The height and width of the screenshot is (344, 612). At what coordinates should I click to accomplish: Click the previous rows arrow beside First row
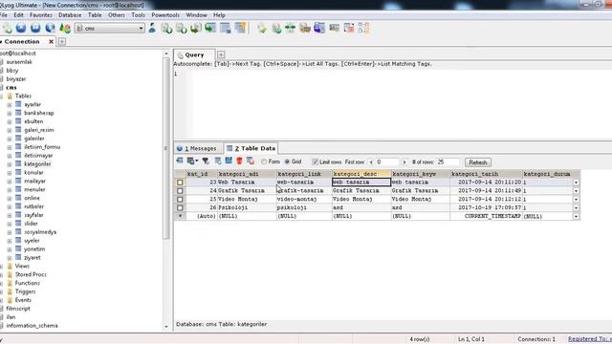371,161
